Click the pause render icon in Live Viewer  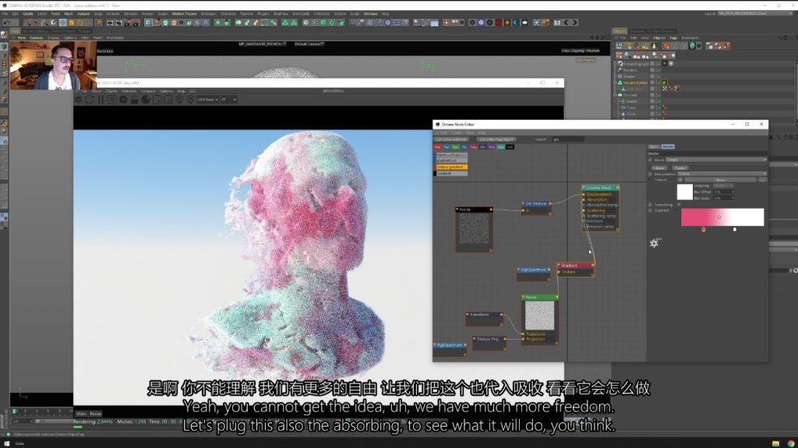(x=100, y=100)
